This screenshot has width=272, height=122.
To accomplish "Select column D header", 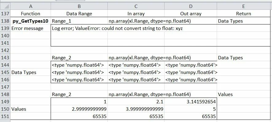I will point(190,6).
